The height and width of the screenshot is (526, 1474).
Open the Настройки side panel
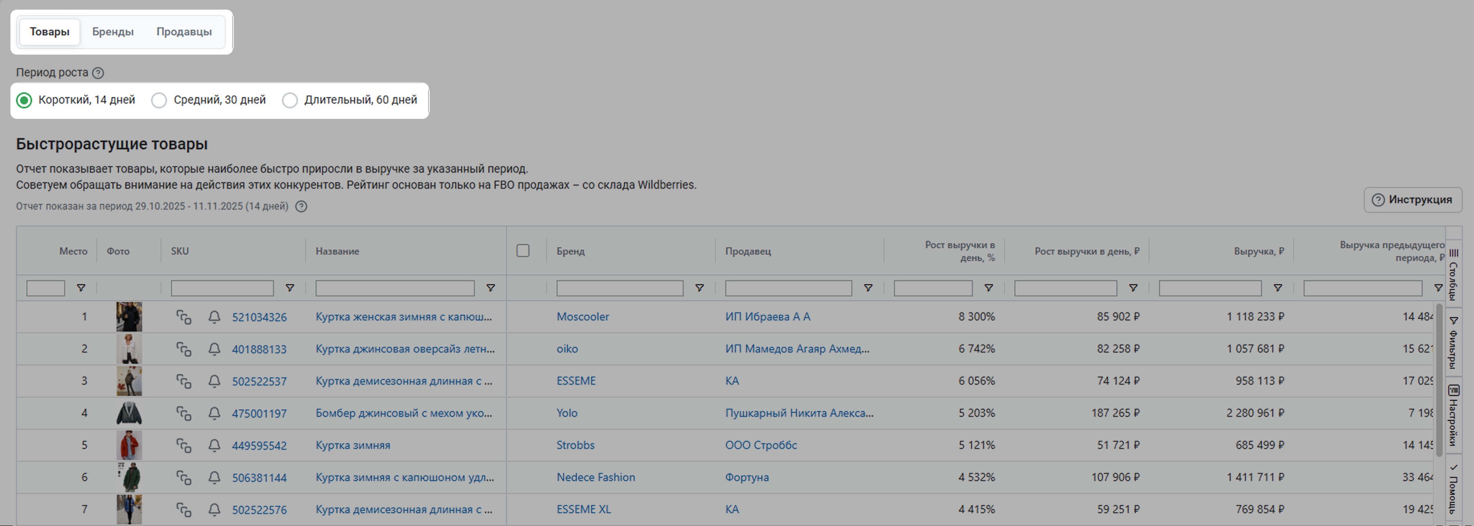[1454, 415]
